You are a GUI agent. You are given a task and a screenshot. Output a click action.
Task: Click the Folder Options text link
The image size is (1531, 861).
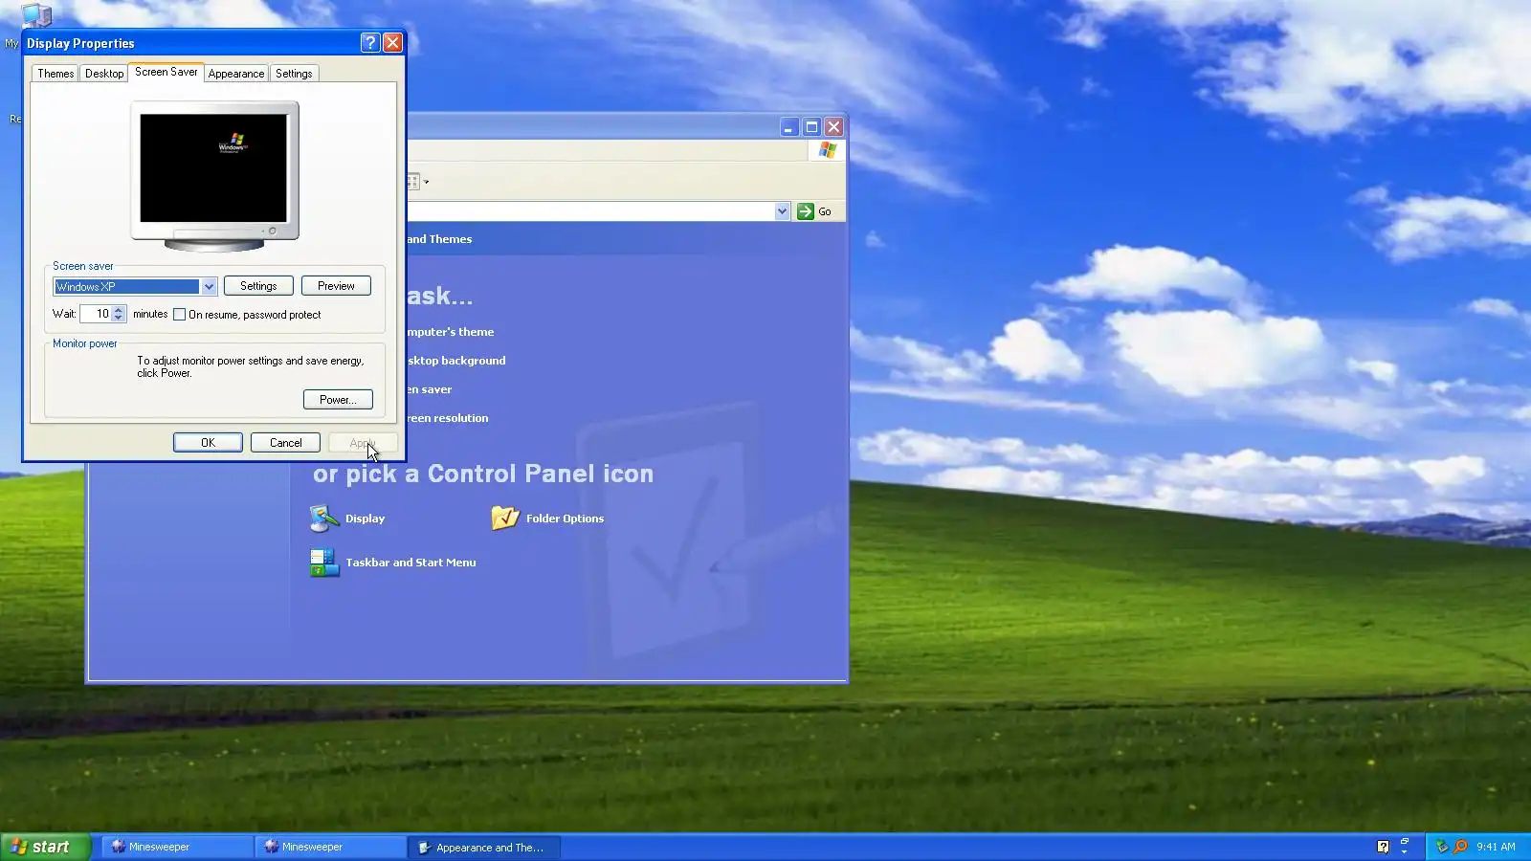click(x=565, y=519)
